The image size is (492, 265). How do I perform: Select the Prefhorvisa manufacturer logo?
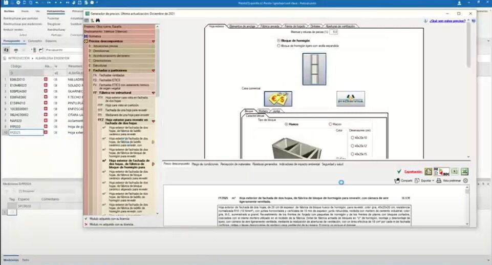(350, 98)
